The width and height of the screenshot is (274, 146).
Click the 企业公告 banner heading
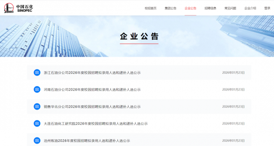[139, 36]
